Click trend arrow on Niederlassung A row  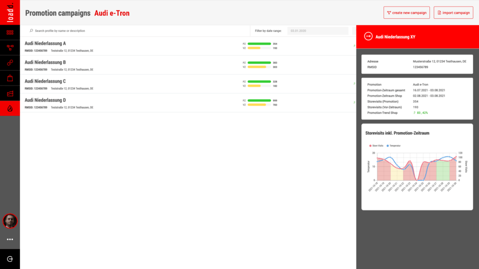355,46
